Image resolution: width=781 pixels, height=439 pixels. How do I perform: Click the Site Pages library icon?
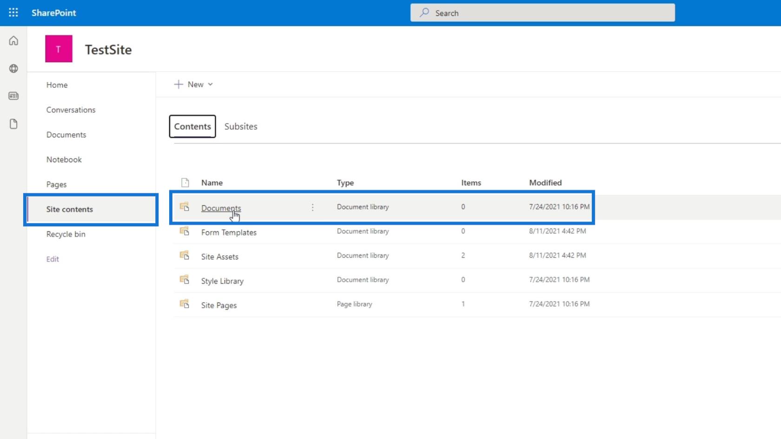[x=185, y=304]
